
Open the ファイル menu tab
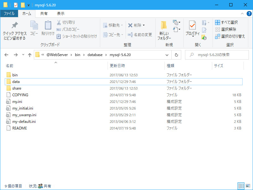(9, 14)
